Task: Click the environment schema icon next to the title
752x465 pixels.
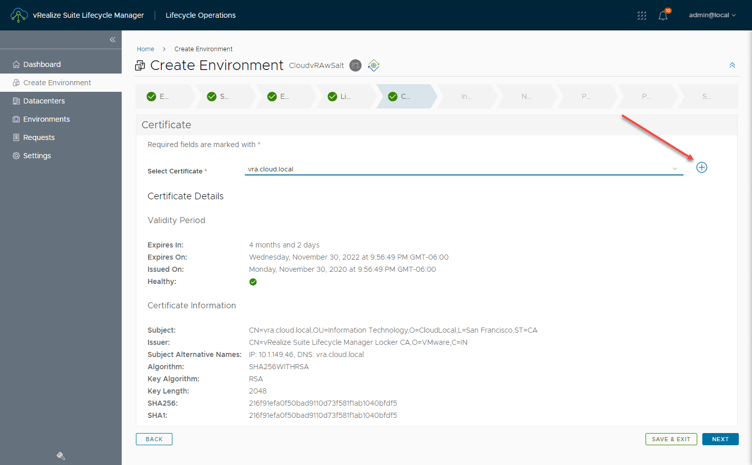Action: 374,65
